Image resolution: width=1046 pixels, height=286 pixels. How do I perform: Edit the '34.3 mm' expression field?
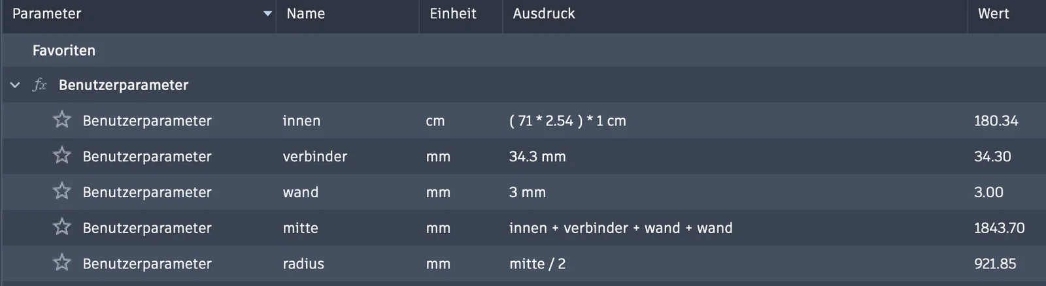537,157
